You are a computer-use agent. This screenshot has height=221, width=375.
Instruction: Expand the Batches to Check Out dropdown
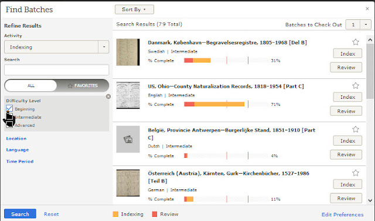(x=366, y=25)
